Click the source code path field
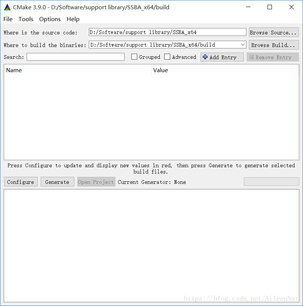The height and width of the screenshot is (306, 303). coord(167,32)
